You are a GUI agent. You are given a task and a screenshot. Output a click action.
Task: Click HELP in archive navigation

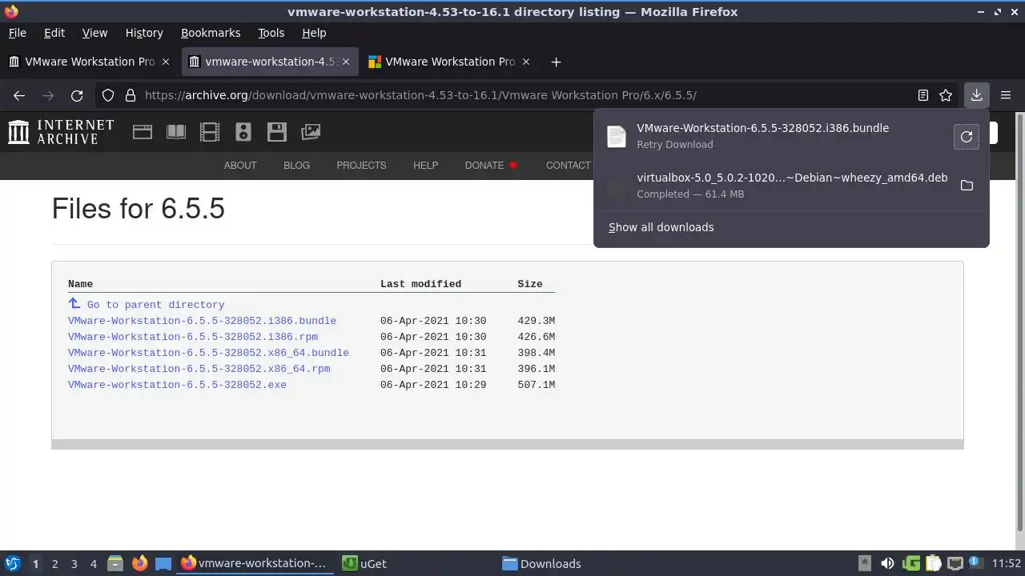pos(425,166)
